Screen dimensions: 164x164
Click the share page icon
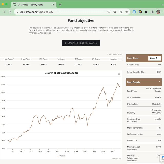pos(121,12)
